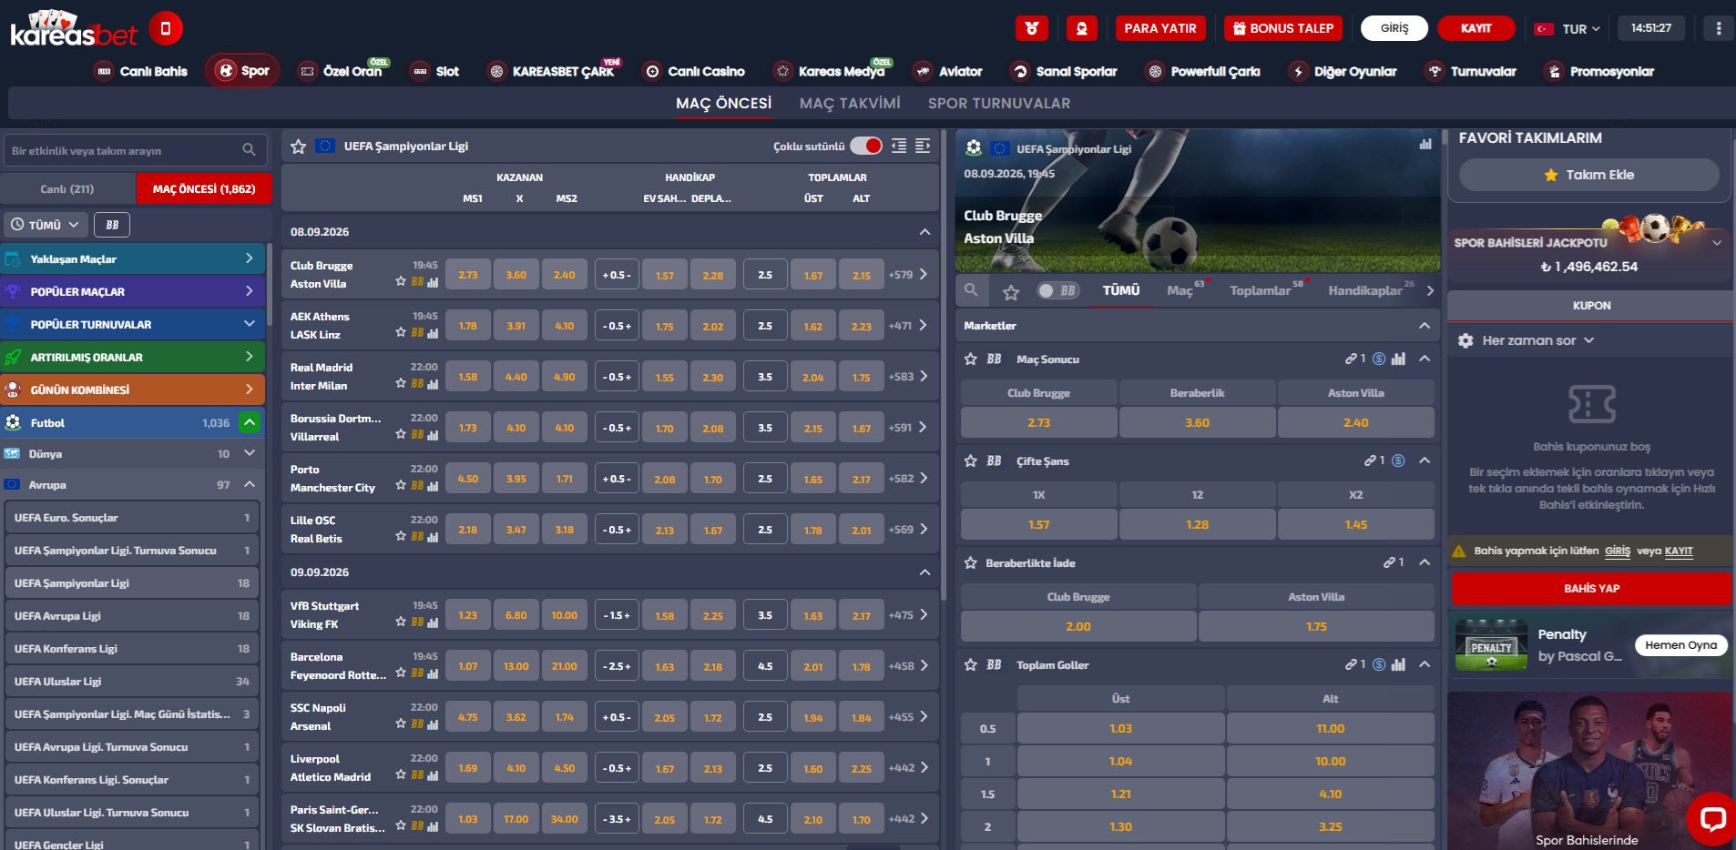Favorite the Çifte Şans market
The height and width of the screenshot is (850, 1736).
[971, 461]
